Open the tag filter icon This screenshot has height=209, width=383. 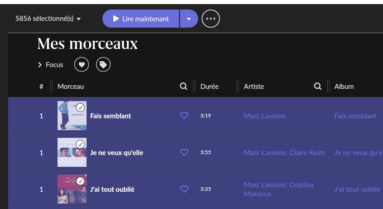pos(103,64)
